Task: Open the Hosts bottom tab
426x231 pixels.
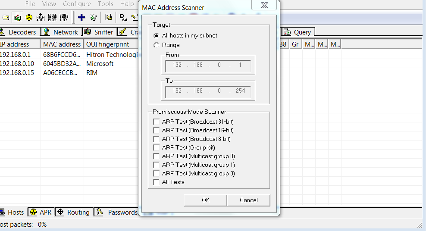Action: [x=13, y=212]
